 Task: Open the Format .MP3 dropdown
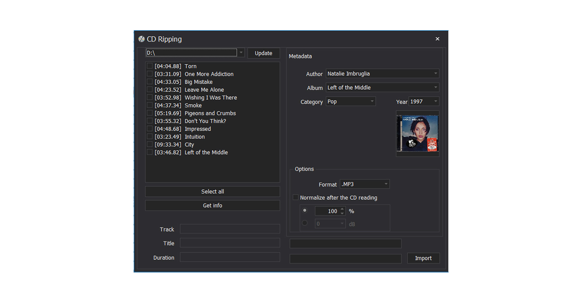[x=386, y=184]
